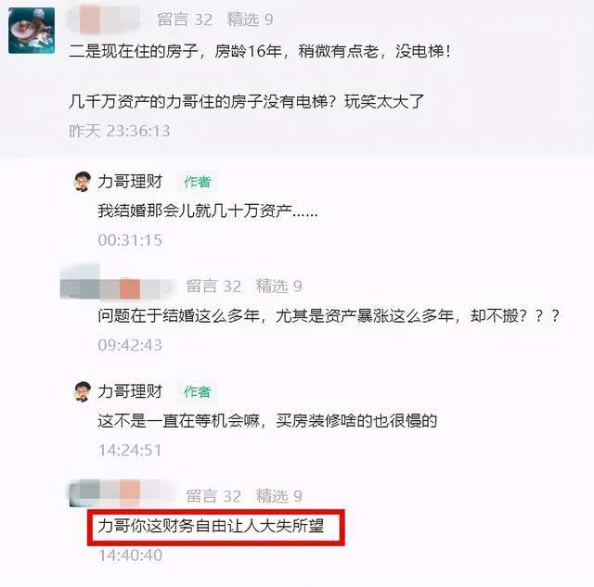The height and width of the screenshot is (587, 594).
Task: Open the second 力哥理财 username link
Action: coord(130,391)
